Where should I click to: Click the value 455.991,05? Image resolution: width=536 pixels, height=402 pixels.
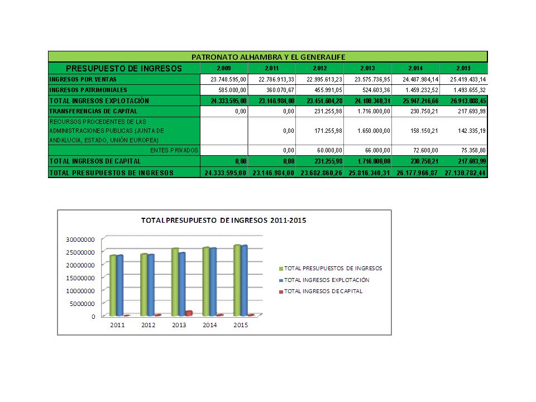point(328,90)
